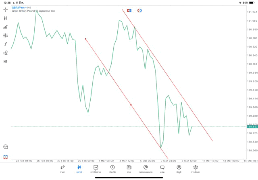Toggle the one-click trading button at top
This screenshot has width=258, height=180.
click(x=129, y=10)
